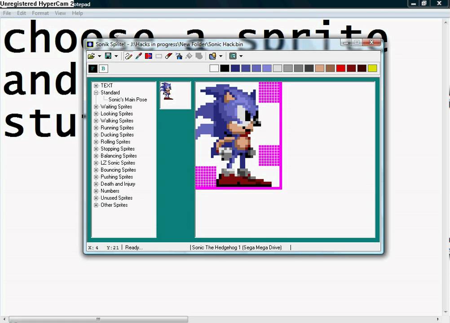Toggle the F foreground color box
The width and height of the screenshot is (450, 323).
point(93,69)
